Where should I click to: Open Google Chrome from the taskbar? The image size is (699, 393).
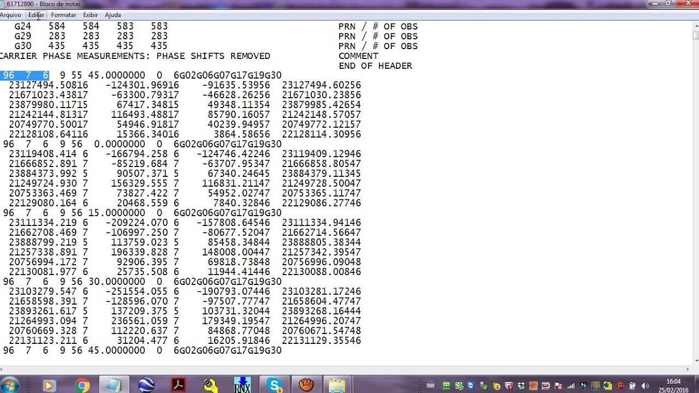point(82,386)
